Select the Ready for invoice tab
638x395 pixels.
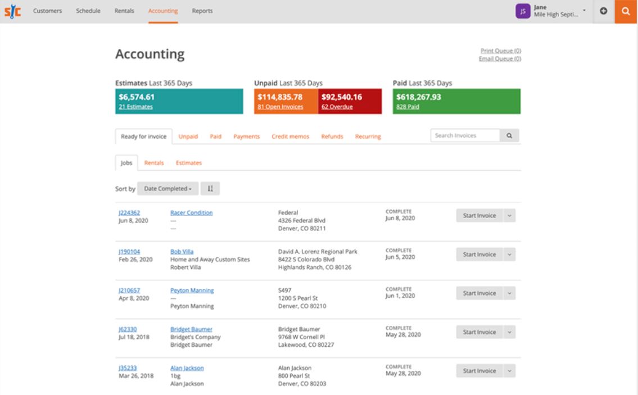click(x=144, y=137)
